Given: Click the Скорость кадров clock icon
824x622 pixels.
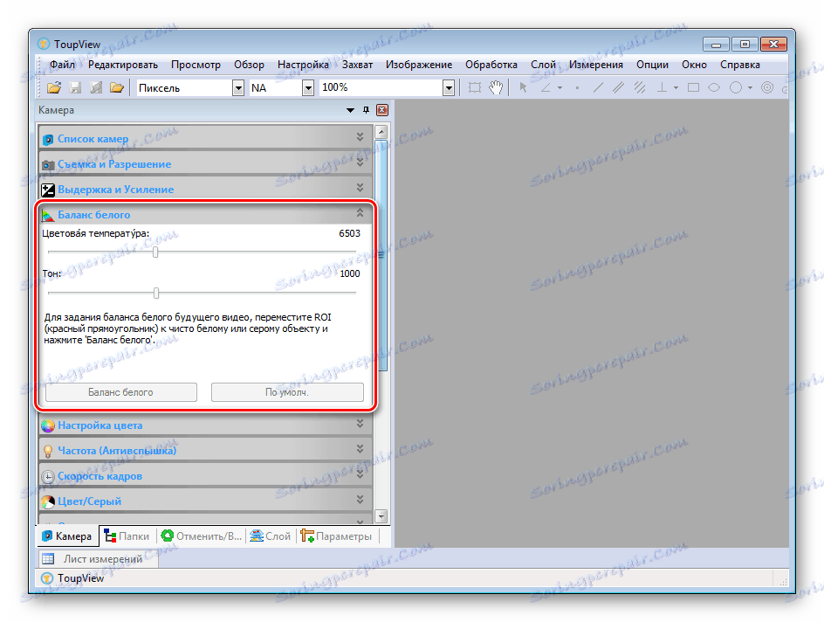Looking at the screenshot, I should 48,476.
